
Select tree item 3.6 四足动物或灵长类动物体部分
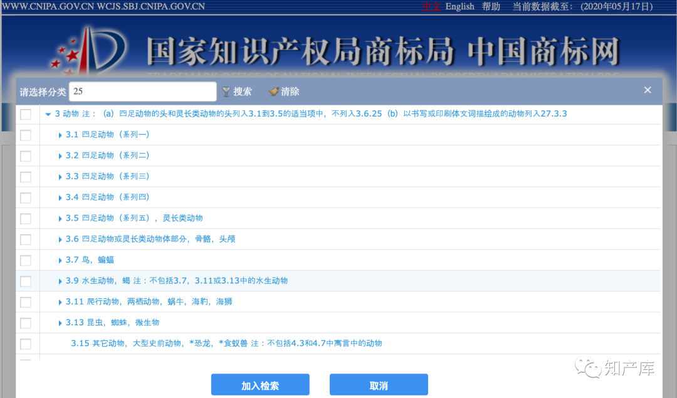(150, 239)
